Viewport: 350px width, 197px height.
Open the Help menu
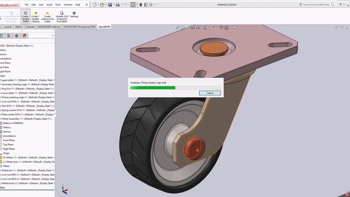(x=78, y=4)
